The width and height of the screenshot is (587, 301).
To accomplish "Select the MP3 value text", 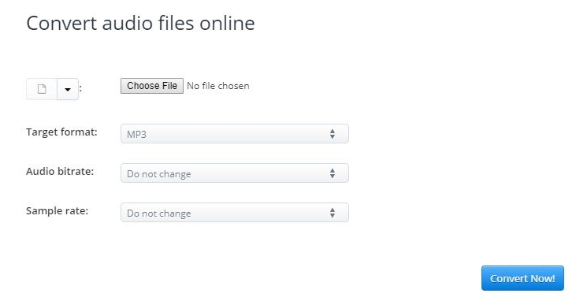I will click(136, 135).
